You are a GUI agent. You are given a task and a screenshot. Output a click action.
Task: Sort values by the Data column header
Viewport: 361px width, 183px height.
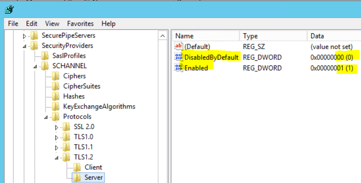point(334,36)
